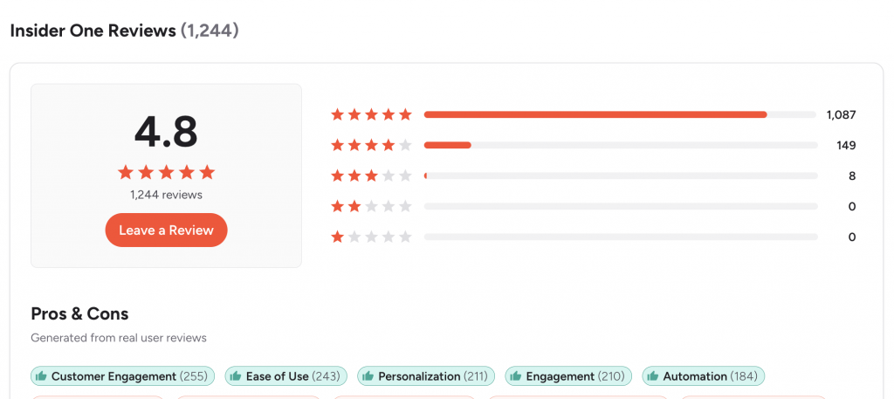Click the 149 four-star review count
Screen dimensions: 894x399
point(846,145)
